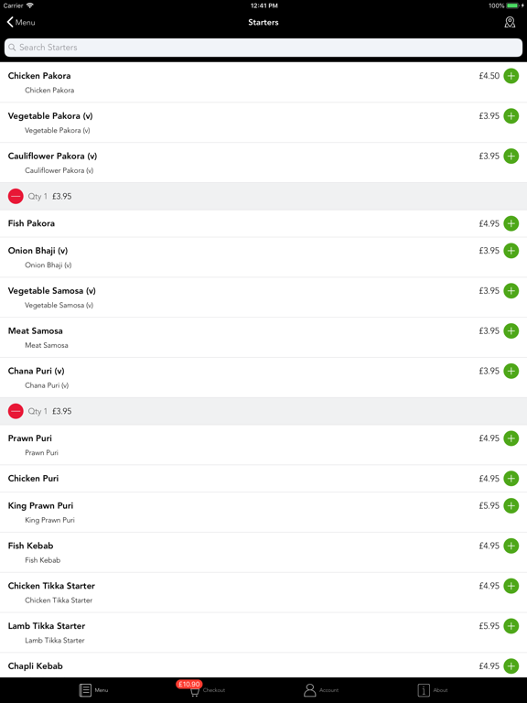
Task: Add Meat Samosa using plus icon
Action: [511, 330]
